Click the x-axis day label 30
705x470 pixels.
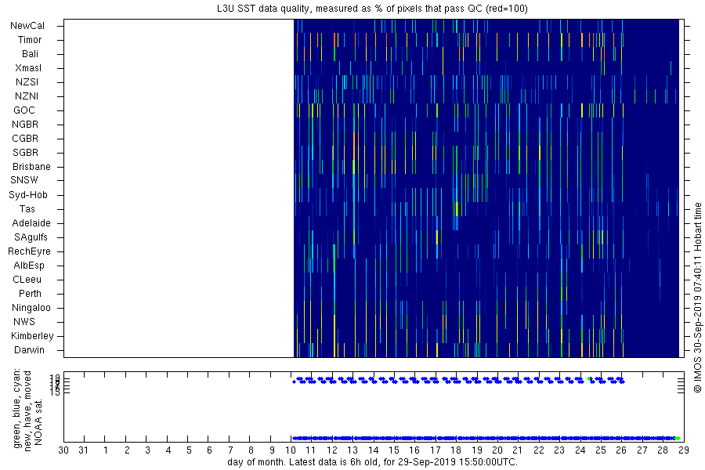[63, 450]
